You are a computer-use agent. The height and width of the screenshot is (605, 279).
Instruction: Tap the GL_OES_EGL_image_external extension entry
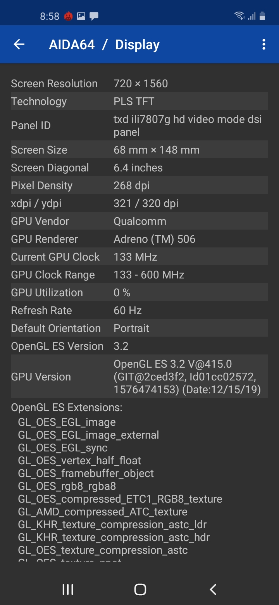(88, 435)
